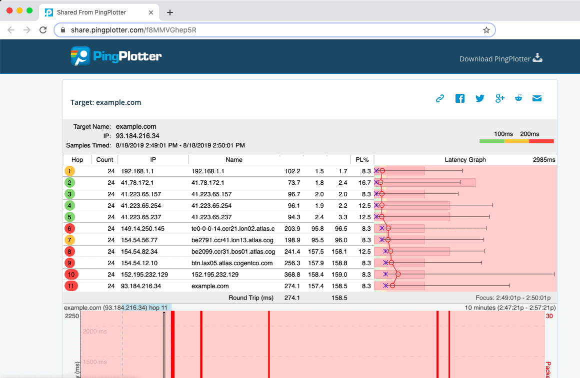Share via the Google Plus icon

499,98
